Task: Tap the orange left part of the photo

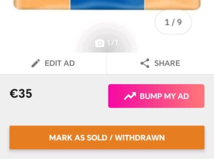Action: tap(42, 5)
